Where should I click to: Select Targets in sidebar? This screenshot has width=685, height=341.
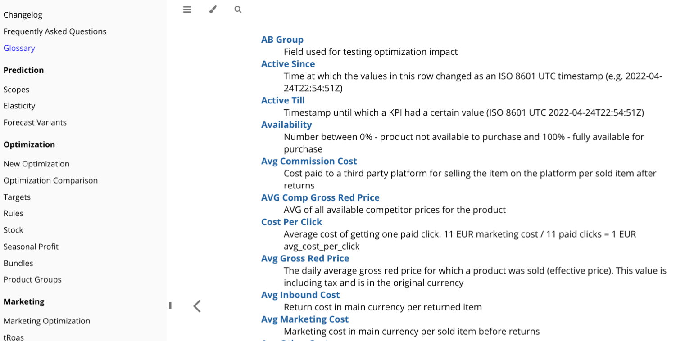(x=17, y=197)
